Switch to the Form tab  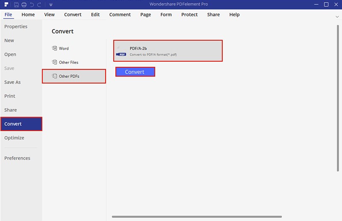[x=166, y=15]
